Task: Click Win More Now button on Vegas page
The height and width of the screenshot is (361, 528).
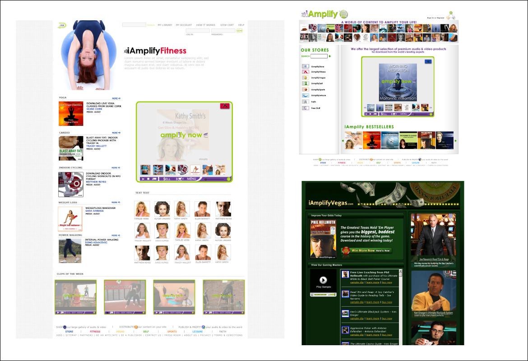Action: [x=366, y=250]
